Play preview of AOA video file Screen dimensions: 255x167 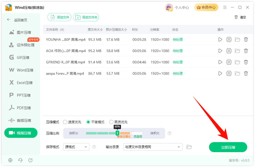click(x=220, y=51)
